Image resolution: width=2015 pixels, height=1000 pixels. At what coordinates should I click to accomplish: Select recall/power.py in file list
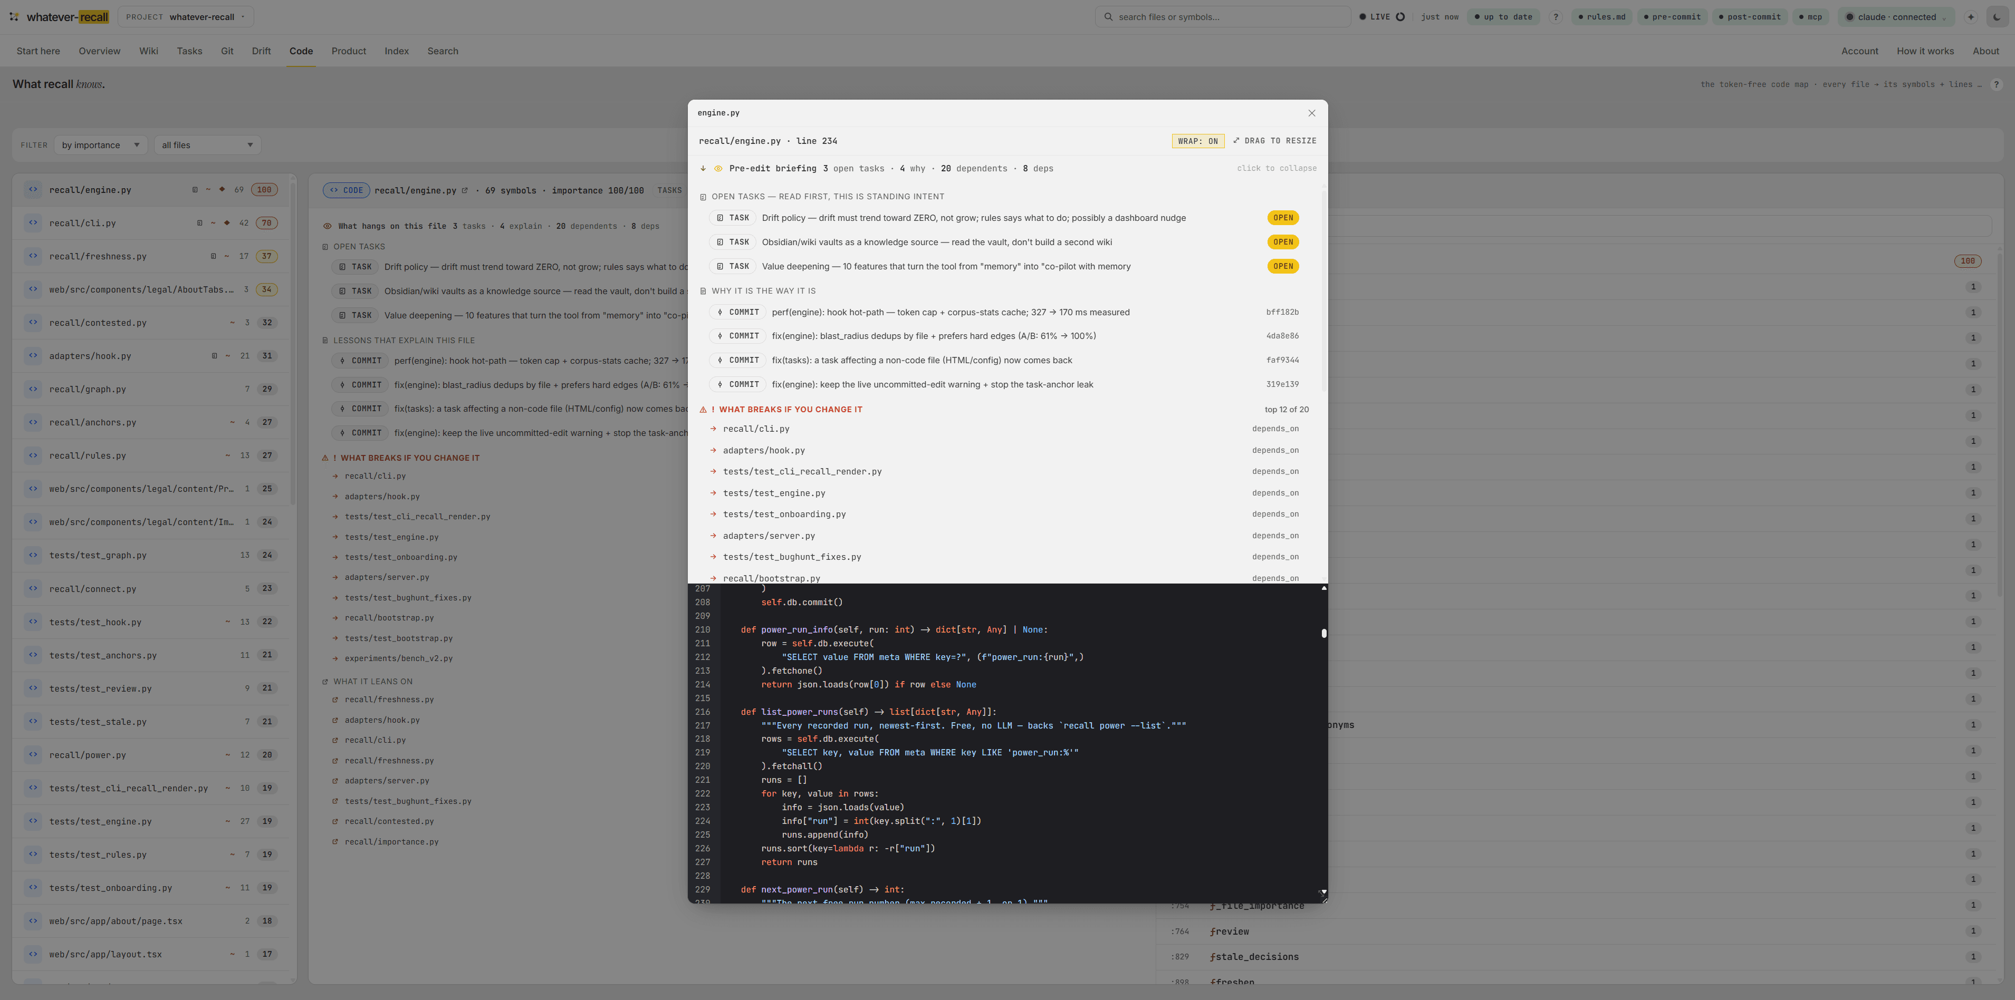pyautogui.click(x=150, y=754)
